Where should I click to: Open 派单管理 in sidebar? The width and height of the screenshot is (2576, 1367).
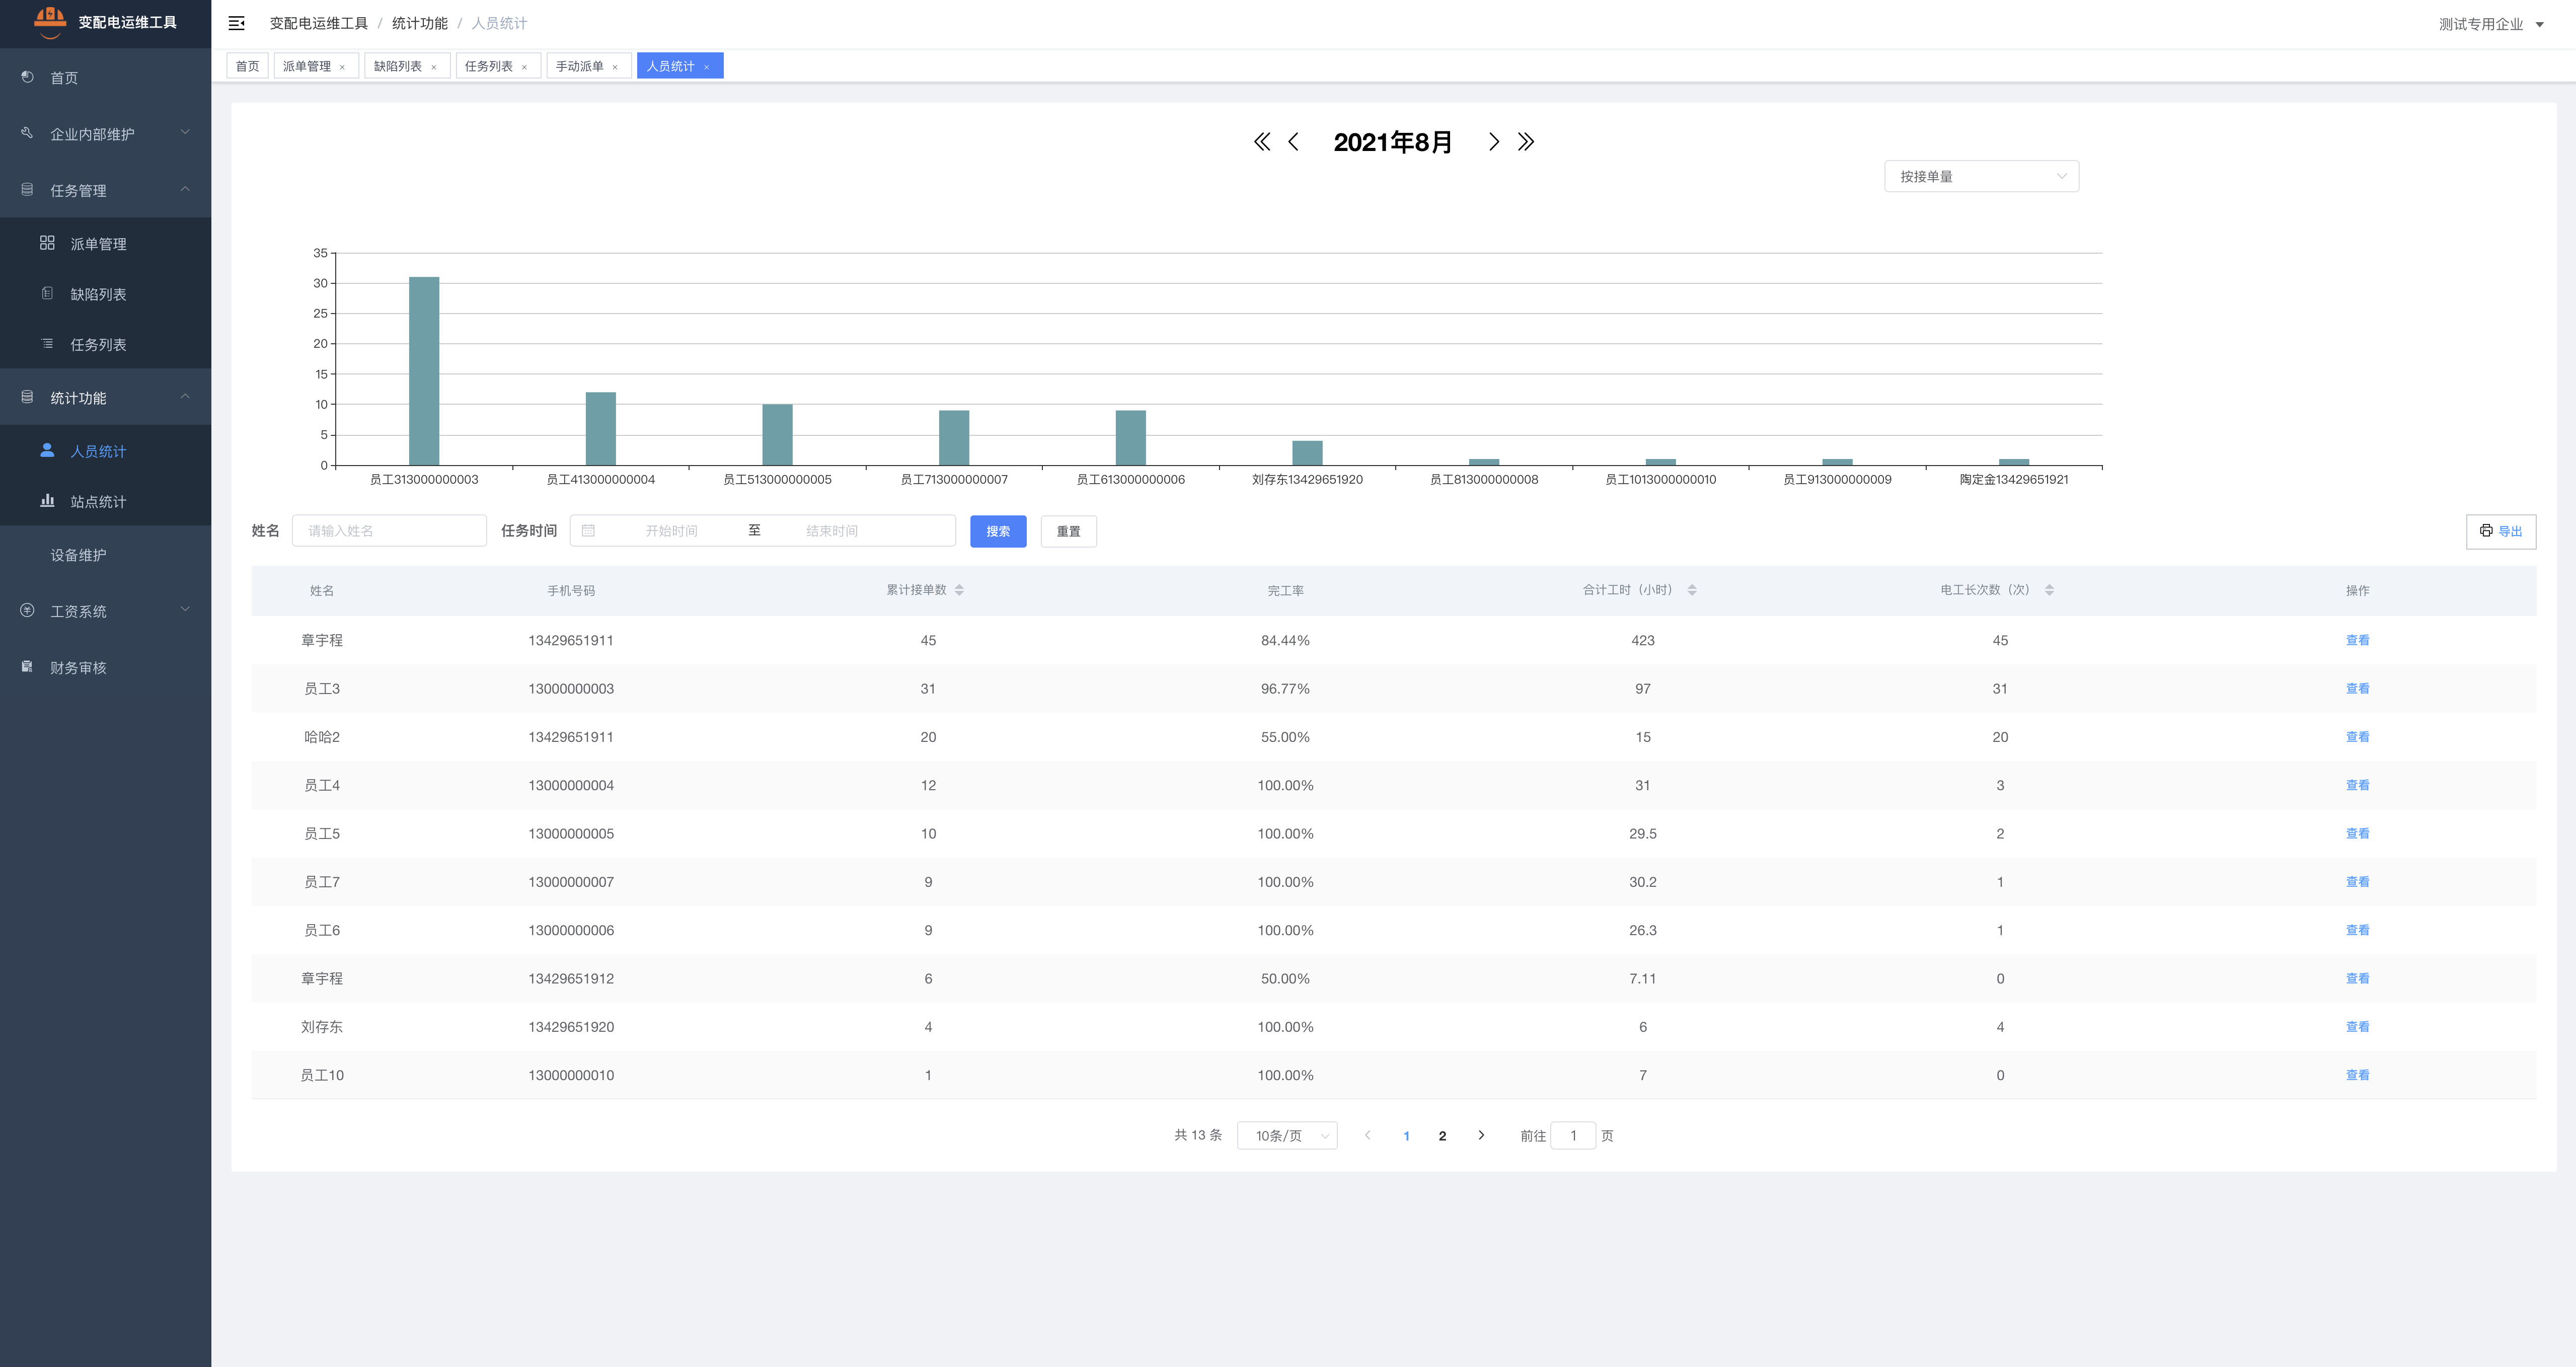pos(98,244)
